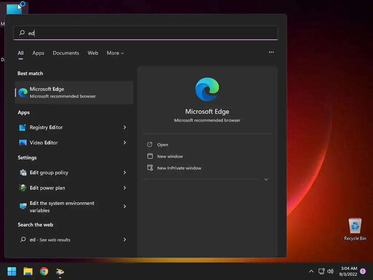This screenshot has height=280, width=373.
Task: Open the search options three-dot menu
Action: (271, 52)
